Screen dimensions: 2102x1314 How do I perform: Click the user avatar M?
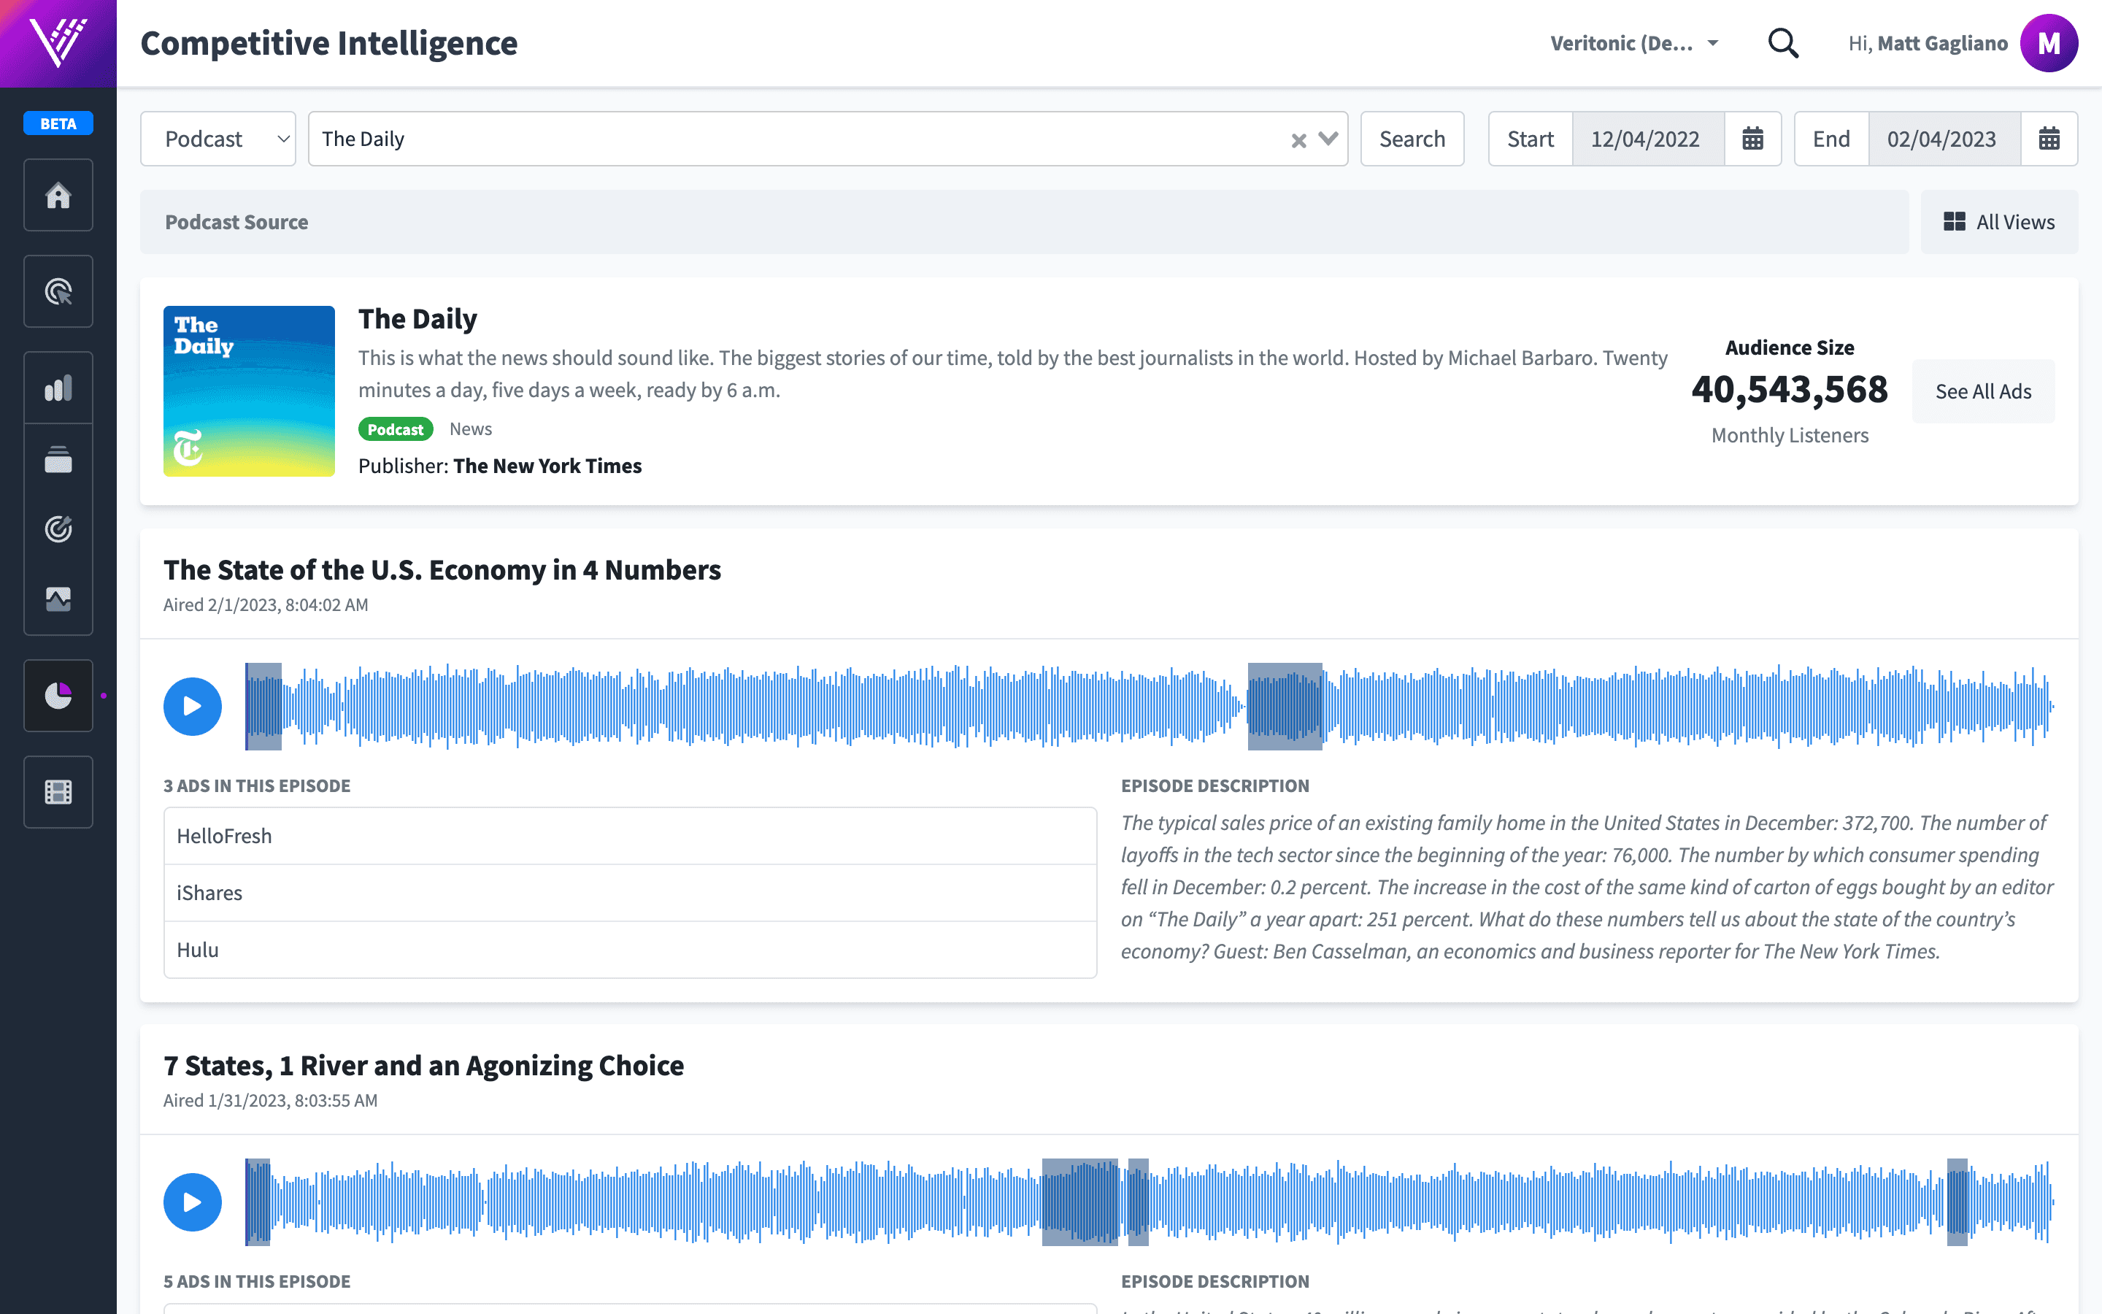tap(2049, 42)
